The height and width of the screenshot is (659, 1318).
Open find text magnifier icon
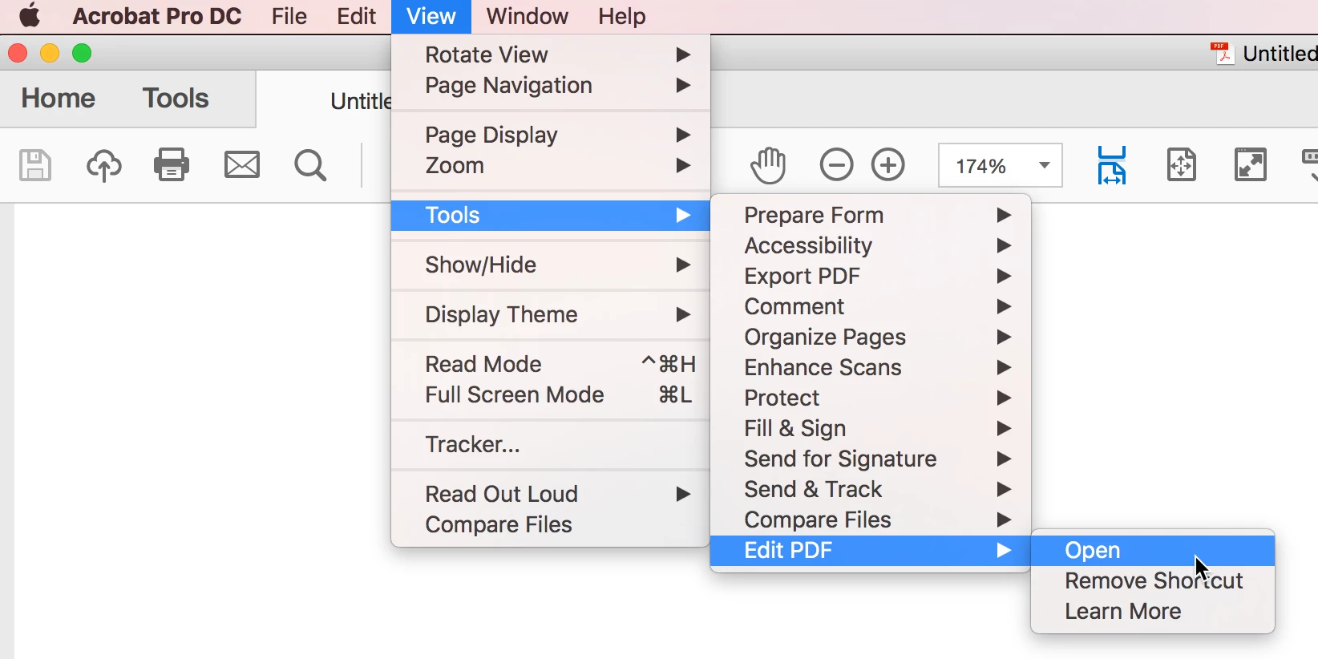[x=311, y=166]
